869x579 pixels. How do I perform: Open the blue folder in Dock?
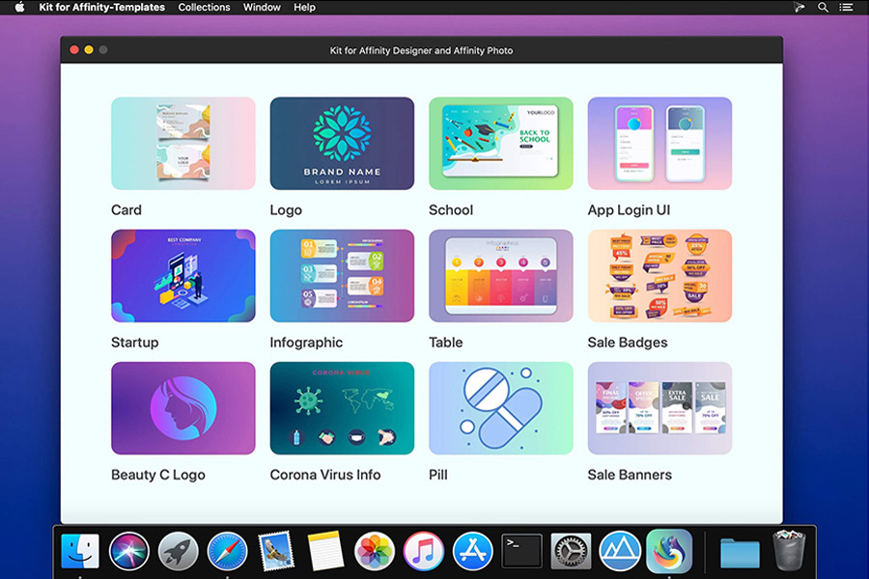click(x=740, y=553)
